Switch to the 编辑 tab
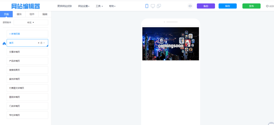The width and height of the screenshot is (274, 125). [45, 14]
